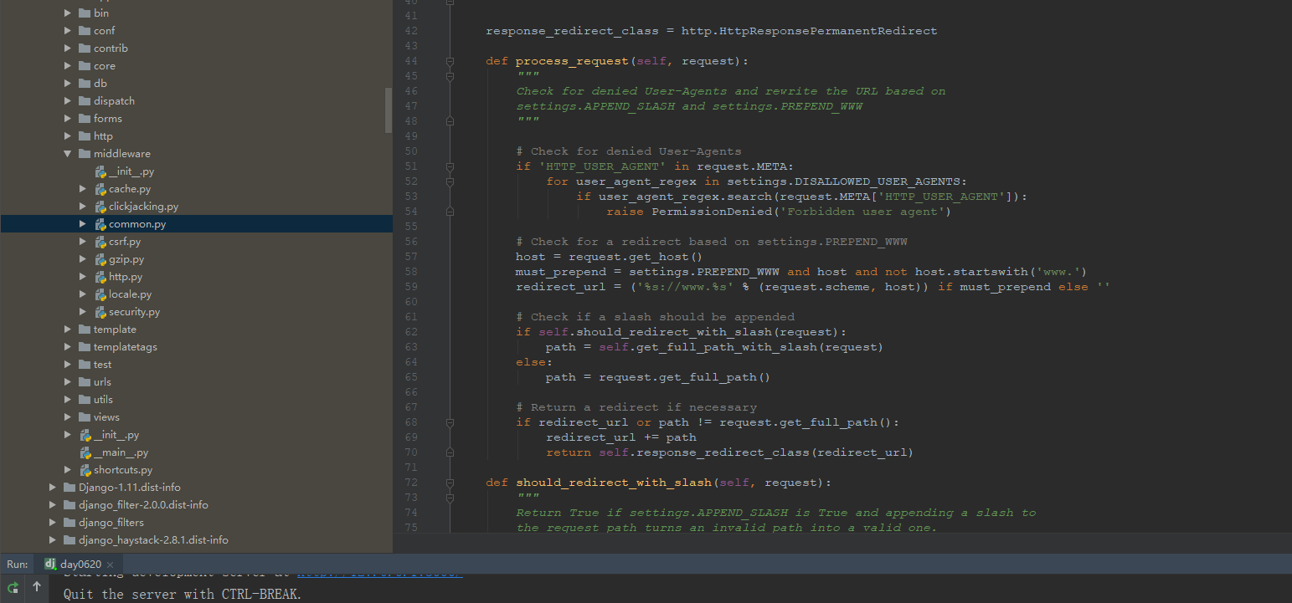
Task: Select the django_filters folder name
Action: coord(111,523)
